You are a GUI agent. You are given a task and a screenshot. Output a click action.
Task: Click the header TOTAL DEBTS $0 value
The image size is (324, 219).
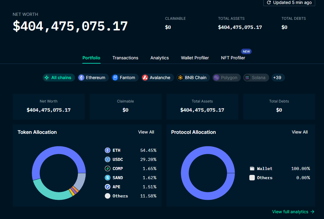pyautogui.click(x=284, y=27)
